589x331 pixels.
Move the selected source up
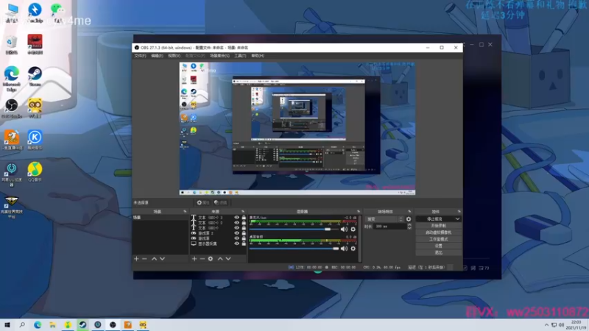[x=220, y=259]
